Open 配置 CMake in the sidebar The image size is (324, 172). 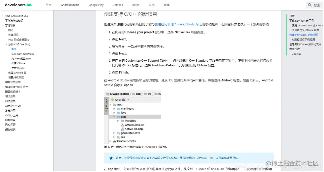[x=18, y=63]
